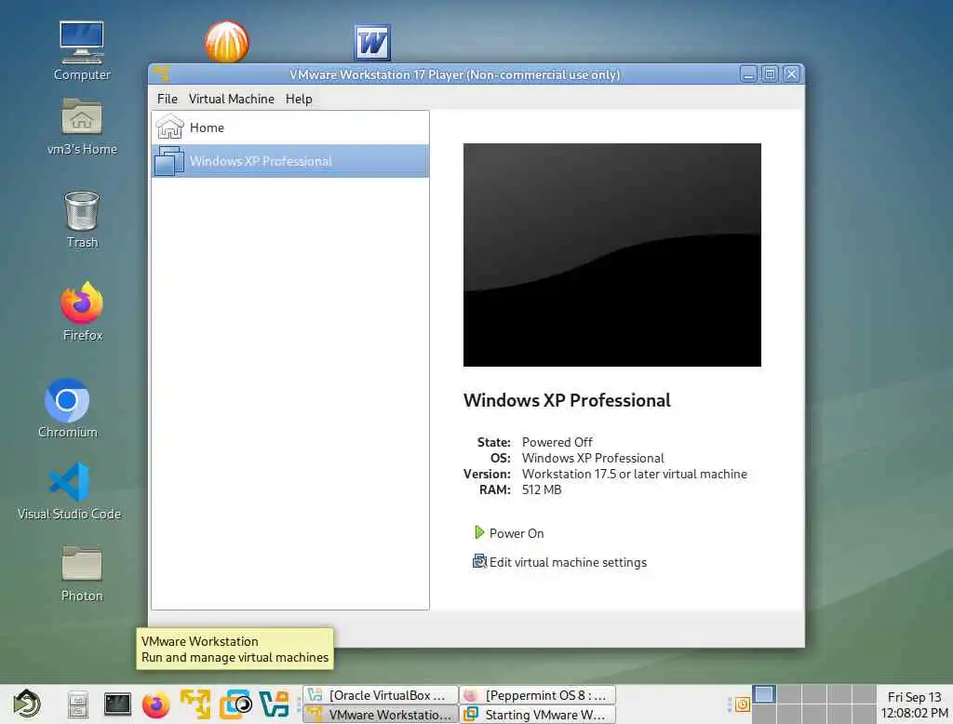Close the VMware Player window
The image size is (953, 724).
point(791,74)
